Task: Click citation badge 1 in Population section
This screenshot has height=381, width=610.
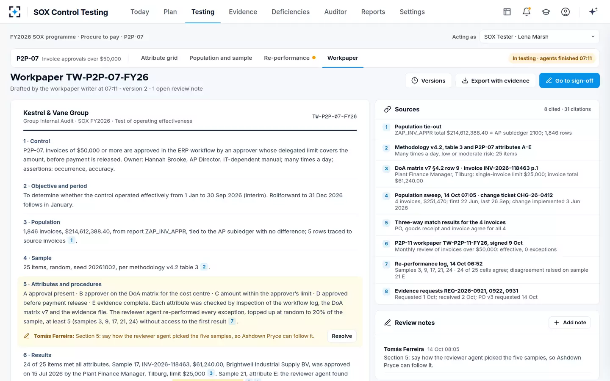Action: pyautogui.click(x=72, y=240)
